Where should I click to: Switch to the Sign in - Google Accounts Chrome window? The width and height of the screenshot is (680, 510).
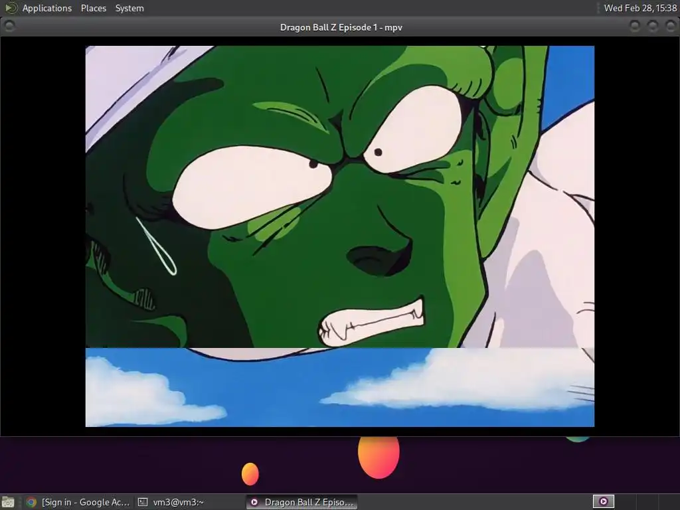click(x=78, y=502)
